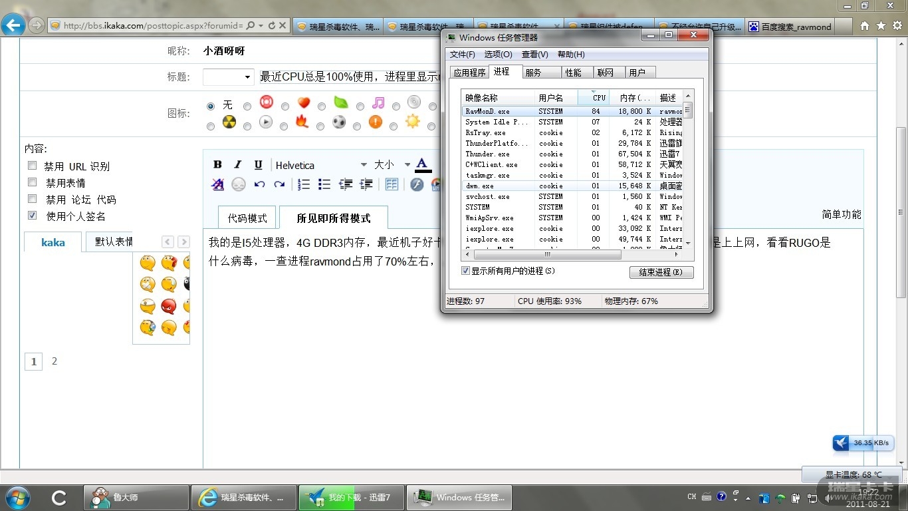Viewport: 908px width, 511px height.
Task: Switch to 代码模式 editor tab
Action: [x=247, y=218]
